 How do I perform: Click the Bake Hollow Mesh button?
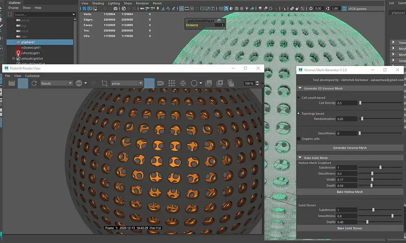pyautogui.click(x=350, y=192)
